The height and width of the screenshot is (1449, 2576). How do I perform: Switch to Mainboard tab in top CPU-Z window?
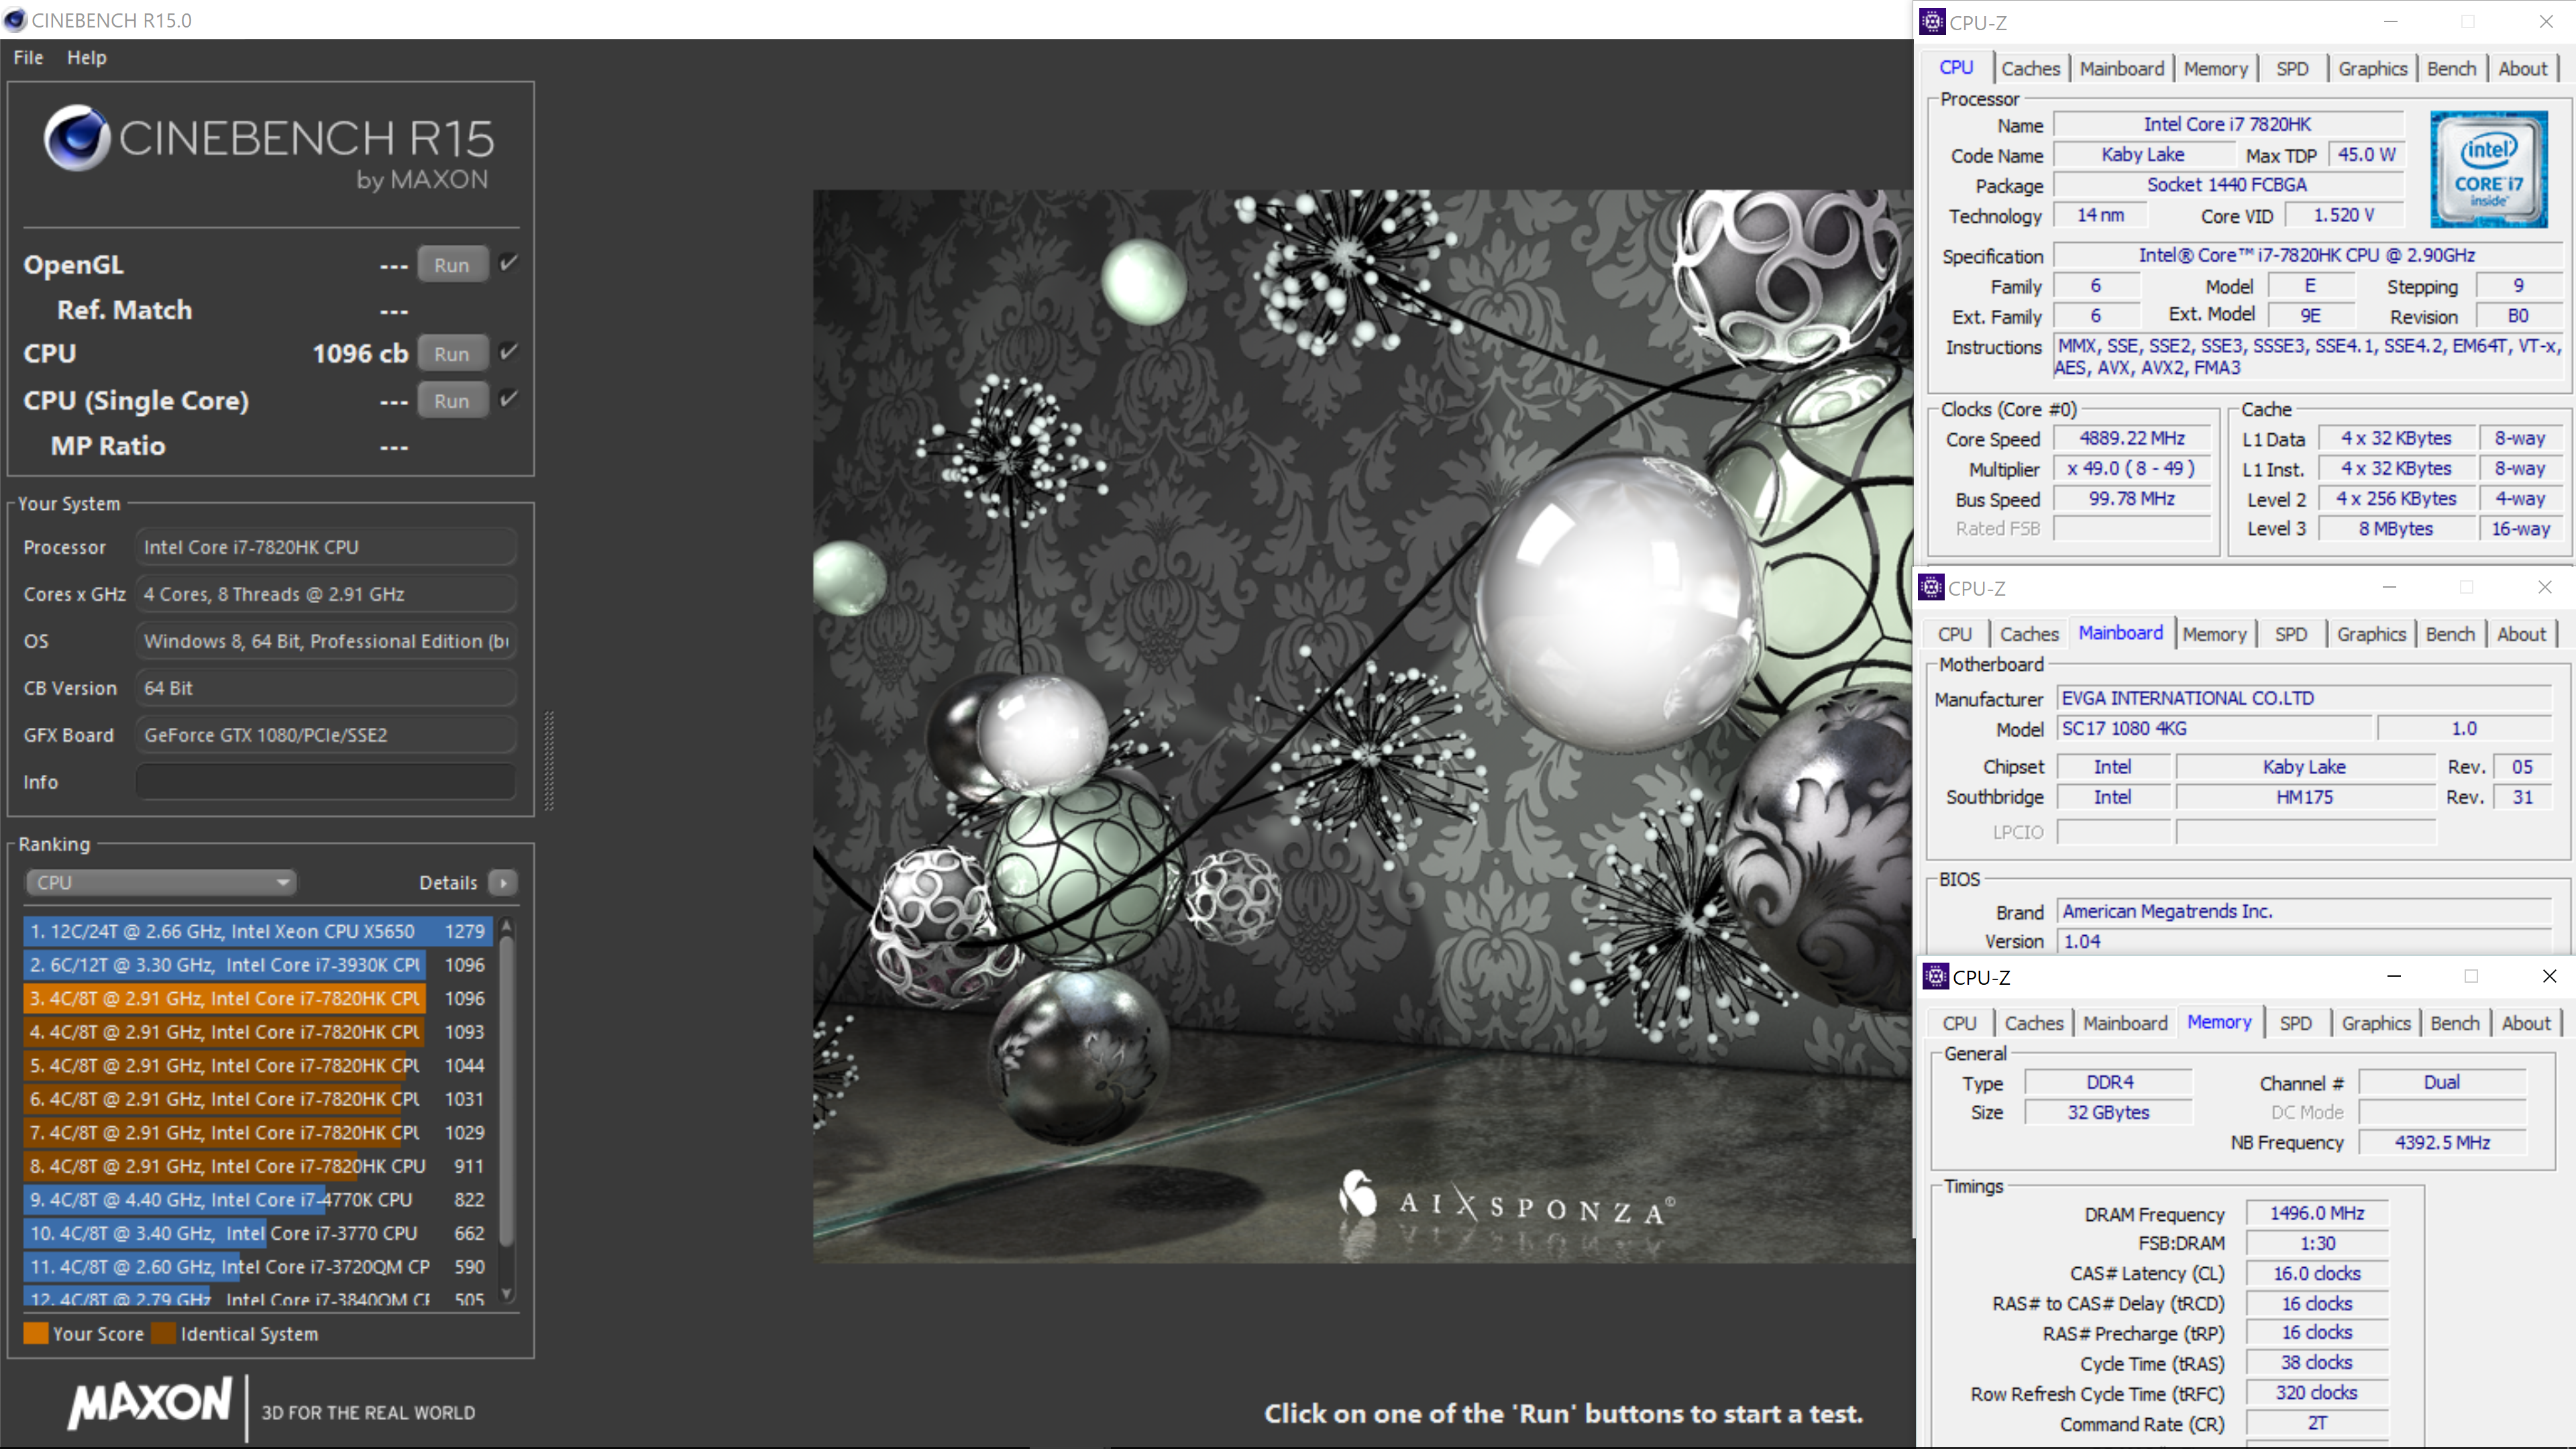(x=2121, y=68)
